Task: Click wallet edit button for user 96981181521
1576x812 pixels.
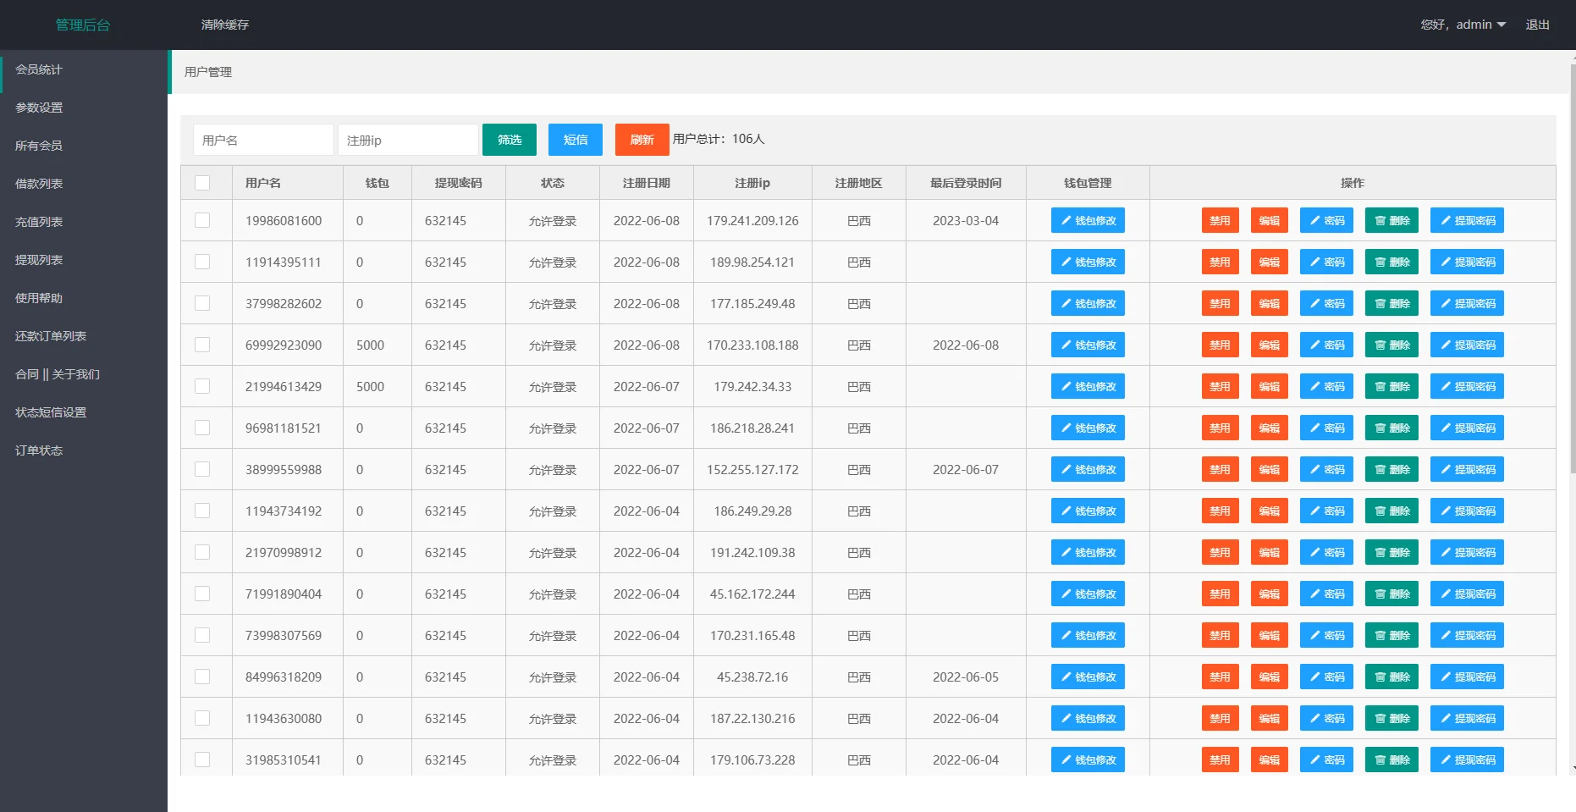Action: tap(1088, 428)
